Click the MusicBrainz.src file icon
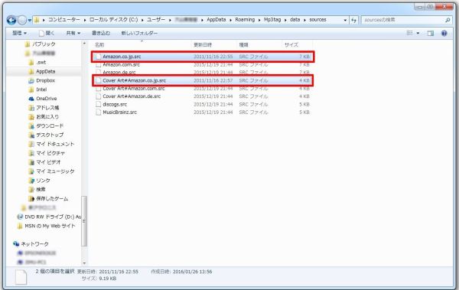This screenshot has width=459, height=290. [99, 112]
